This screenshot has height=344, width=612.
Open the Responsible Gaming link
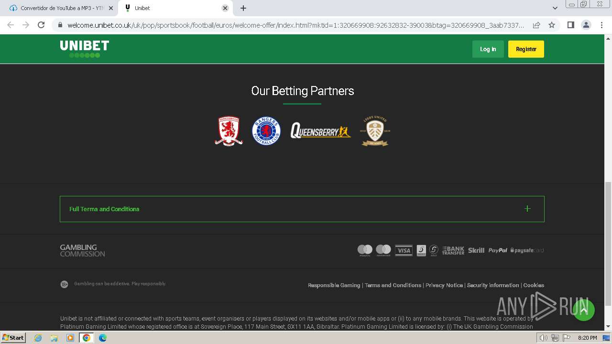(334, 285)
